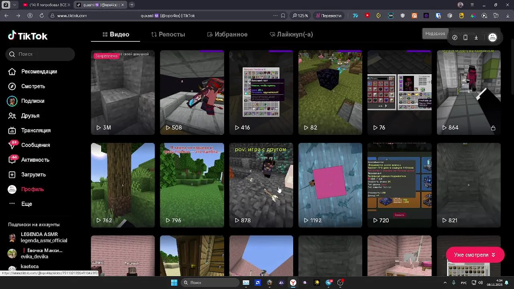Open Yandex Browser from the taskbar
The height and width of the screenshot is (289, 514).
(x=293, y=283)
